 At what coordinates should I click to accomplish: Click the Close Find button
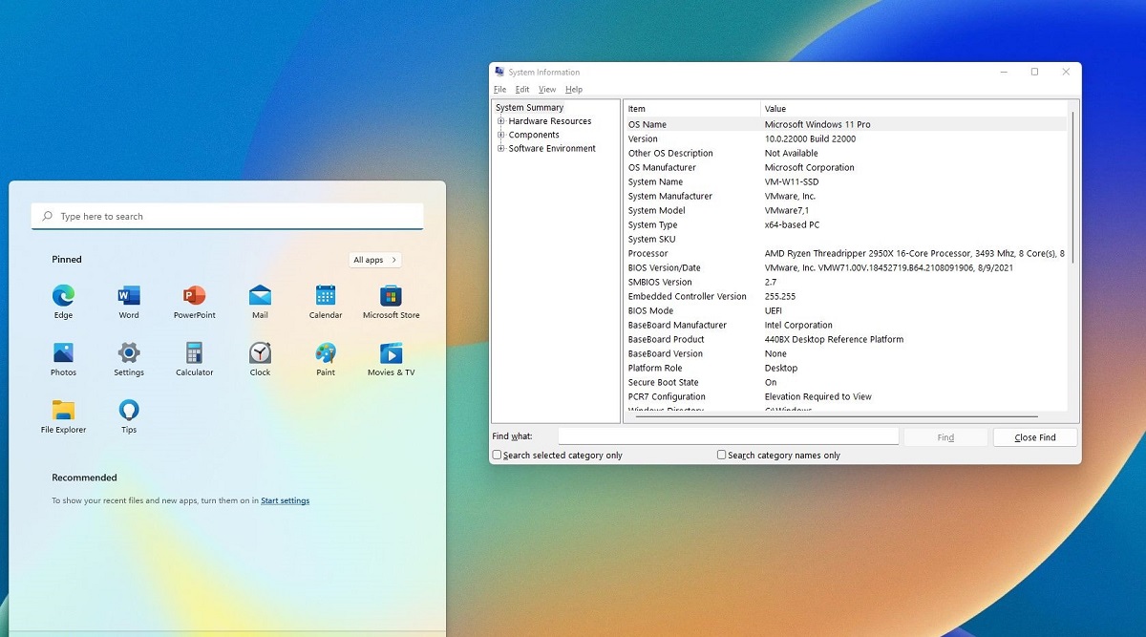(1035, 437)
